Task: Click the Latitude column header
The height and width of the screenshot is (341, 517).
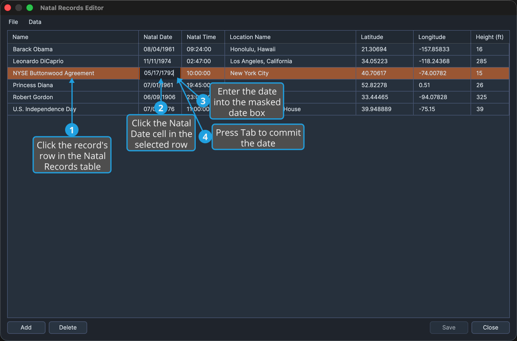Action: click(x=384, y=37)
